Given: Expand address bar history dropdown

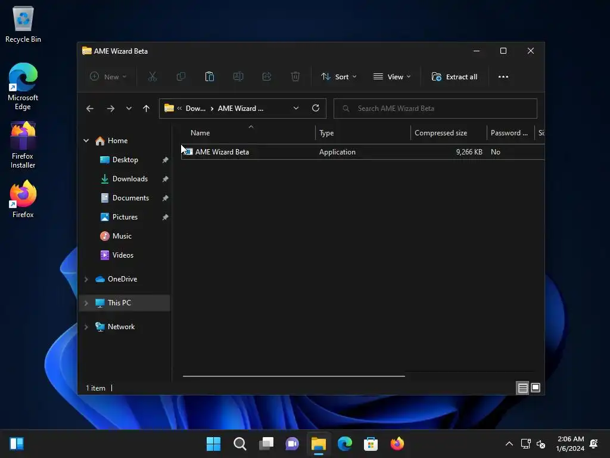Looking at the screenshot, I should pos(296,109).
